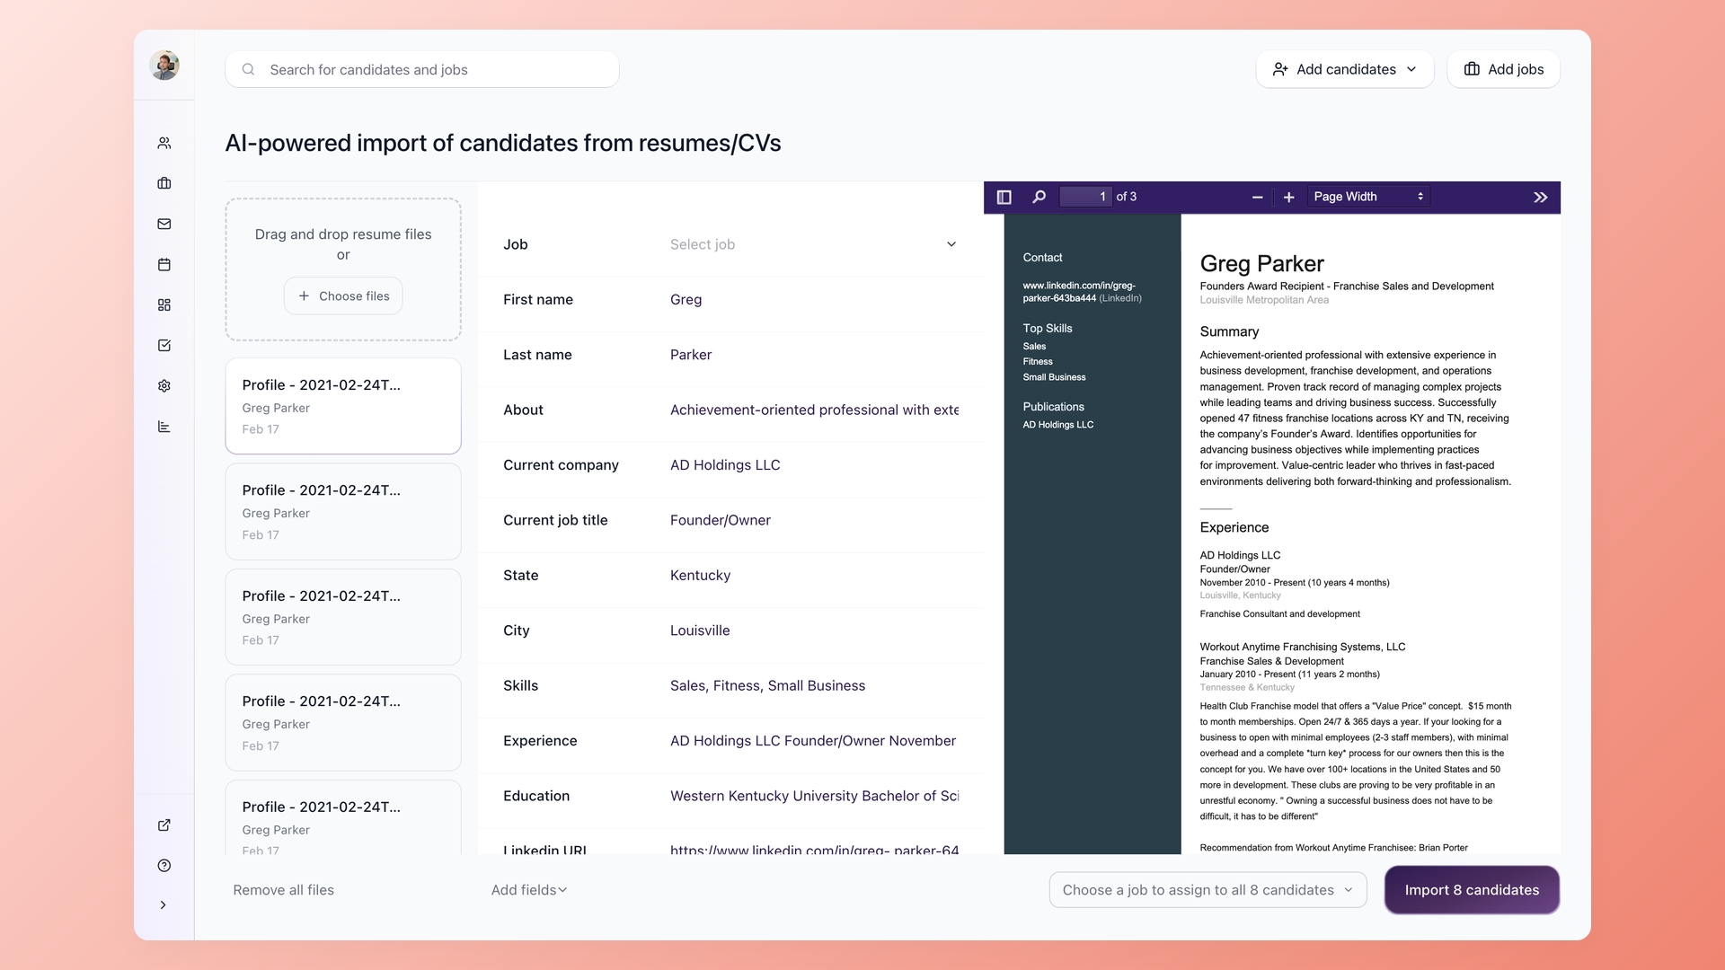
Task: Open the user profile avatar
Action: (164, 65)
